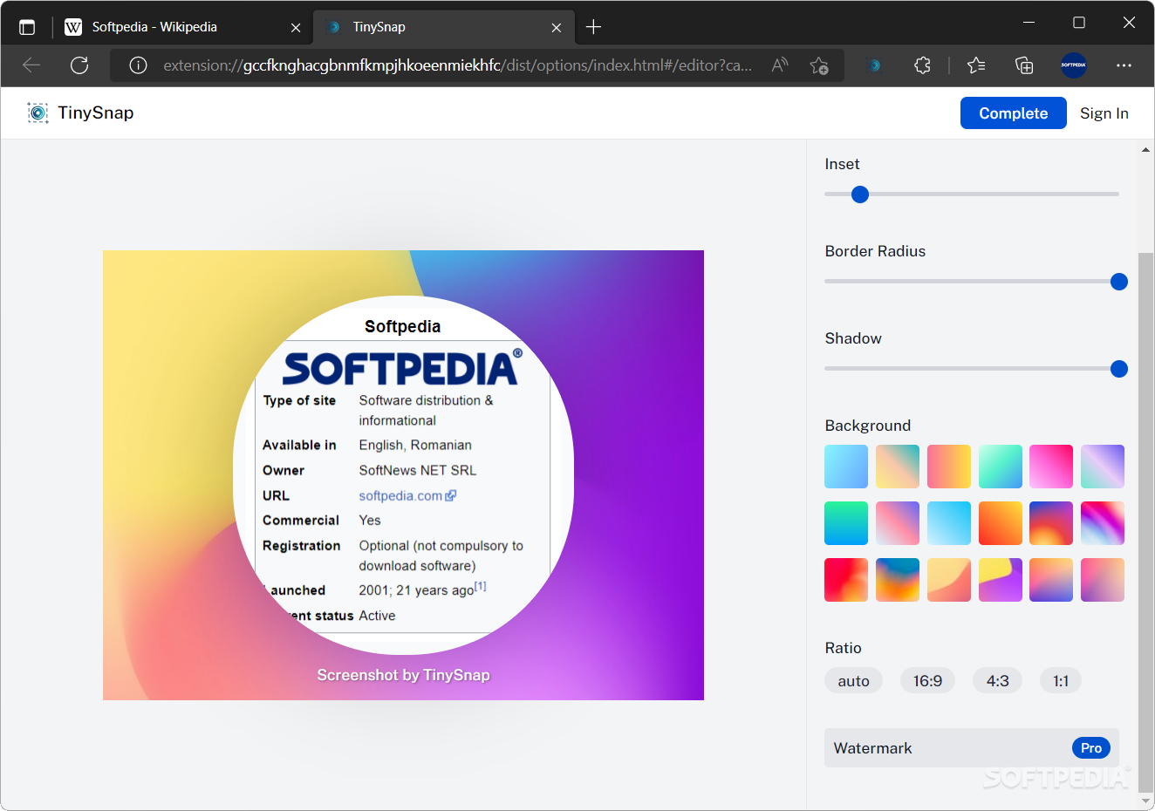The width and height of the screenshot is (1155, 811).
Task: Open the browser Settings and more menu
Action: click(1124, 65)
